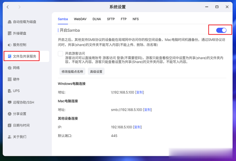The height and width of the screenshot is (161, 236).
Task: Click the UPS icon
Action: coord(10,91)
